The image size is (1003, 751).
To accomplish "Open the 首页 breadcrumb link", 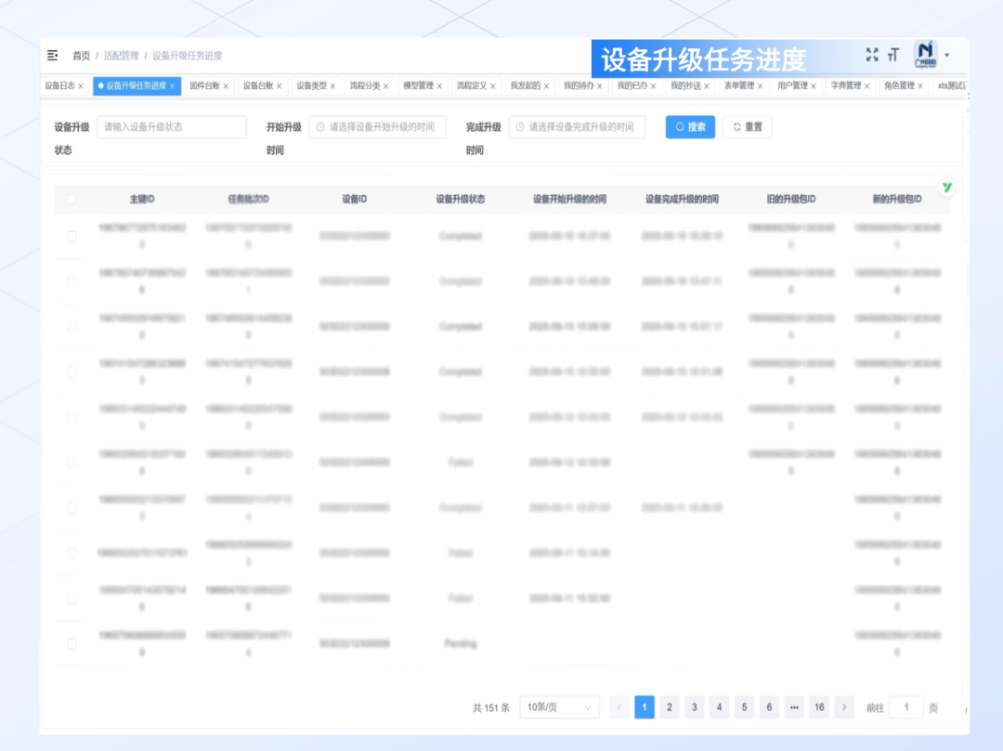I will (83, 56).
